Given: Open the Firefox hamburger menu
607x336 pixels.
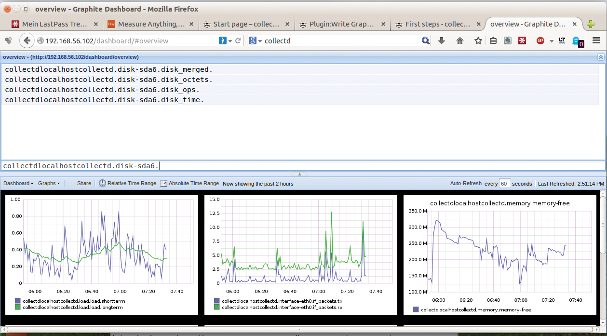Looking at the screenshot, I should pyautogui.click(x=597, y=40).
